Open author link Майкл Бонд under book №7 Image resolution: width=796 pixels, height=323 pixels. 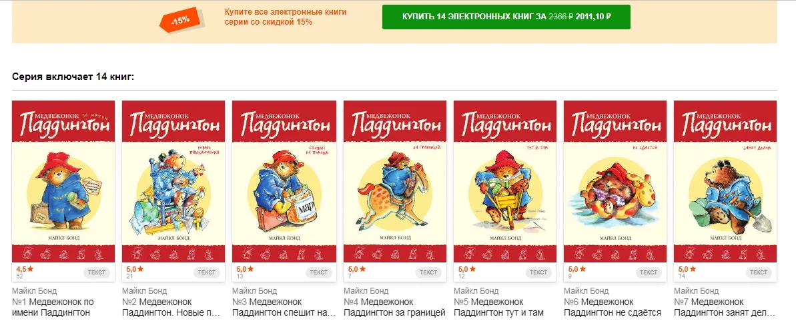(697, 291)
